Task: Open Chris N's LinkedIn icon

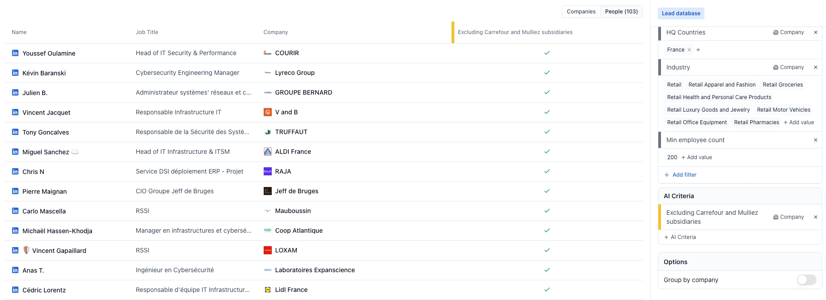Action: 15,171
